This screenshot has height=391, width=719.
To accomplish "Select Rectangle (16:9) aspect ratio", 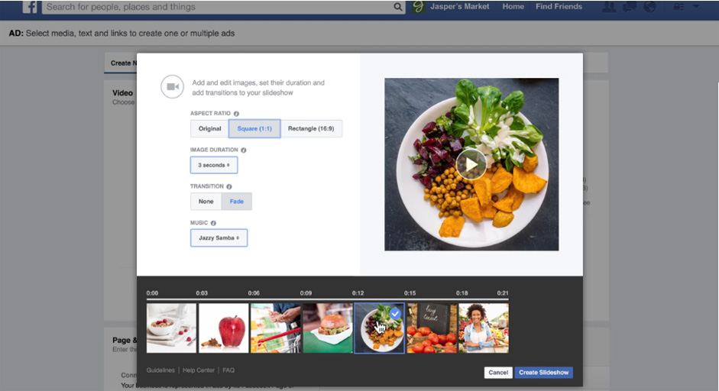I will (311, 129).
